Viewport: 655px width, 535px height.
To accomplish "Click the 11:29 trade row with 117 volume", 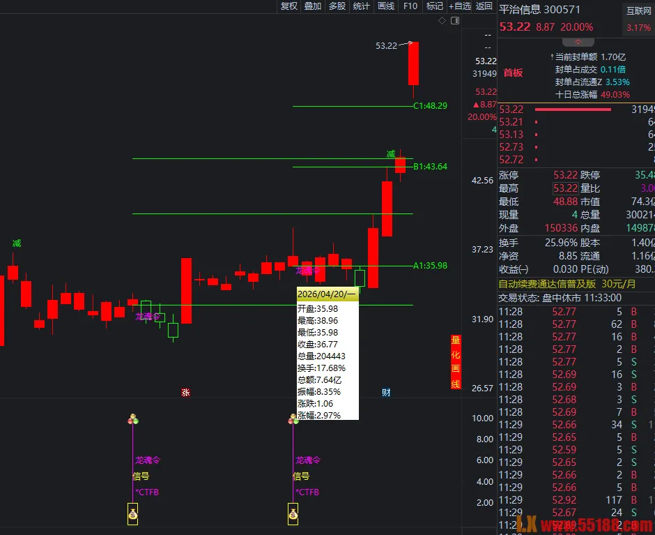I will click(577, 500).
